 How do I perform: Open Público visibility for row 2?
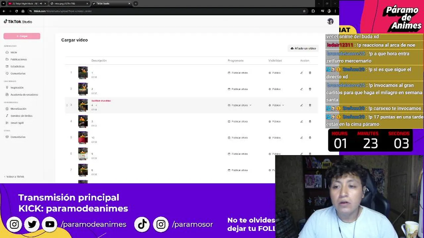click(275, 89)
